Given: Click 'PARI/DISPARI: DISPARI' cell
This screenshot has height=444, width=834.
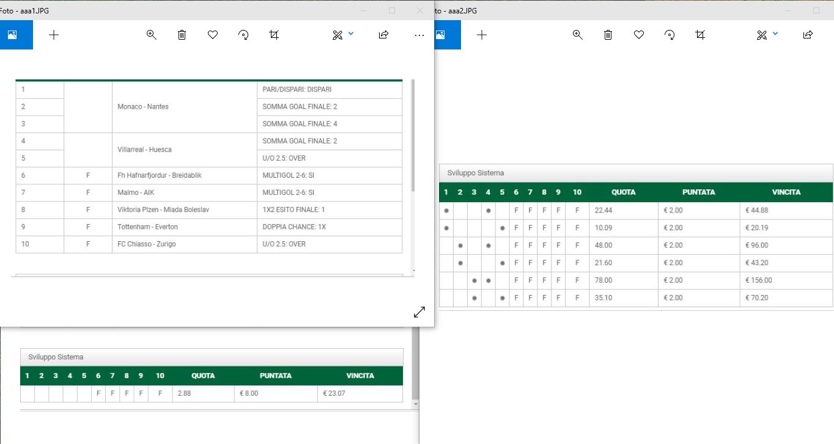Looking at the screenshot, I should (x=330, y=89).
